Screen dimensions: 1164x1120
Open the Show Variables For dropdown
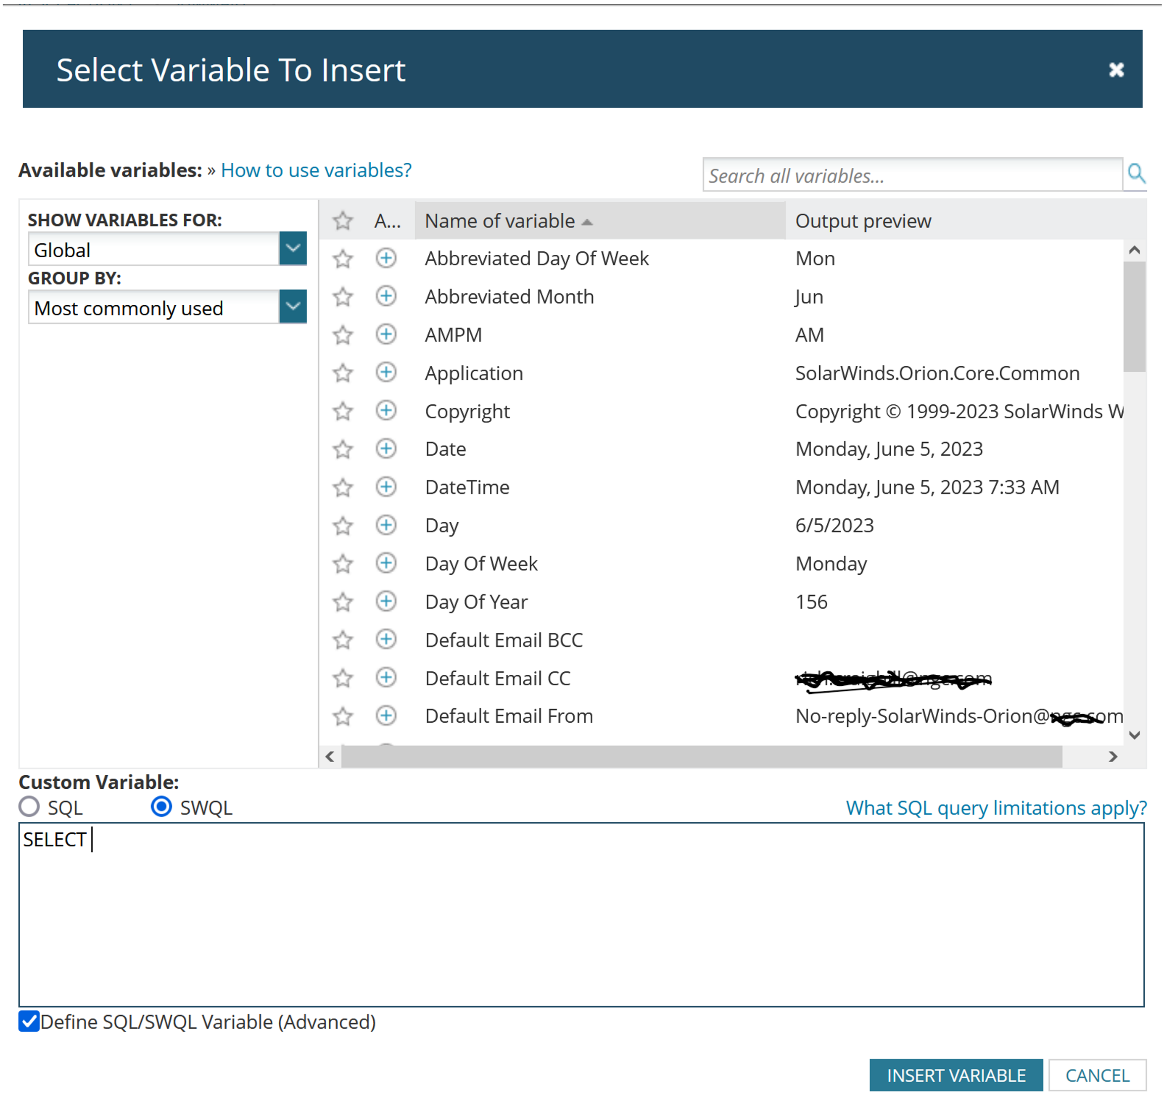293,249
